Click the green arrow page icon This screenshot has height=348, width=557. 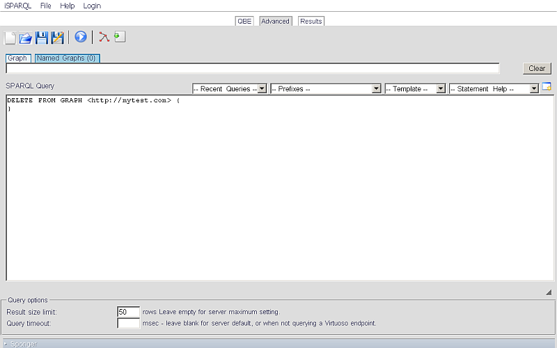pyautogui.click(x=120, y=37)
